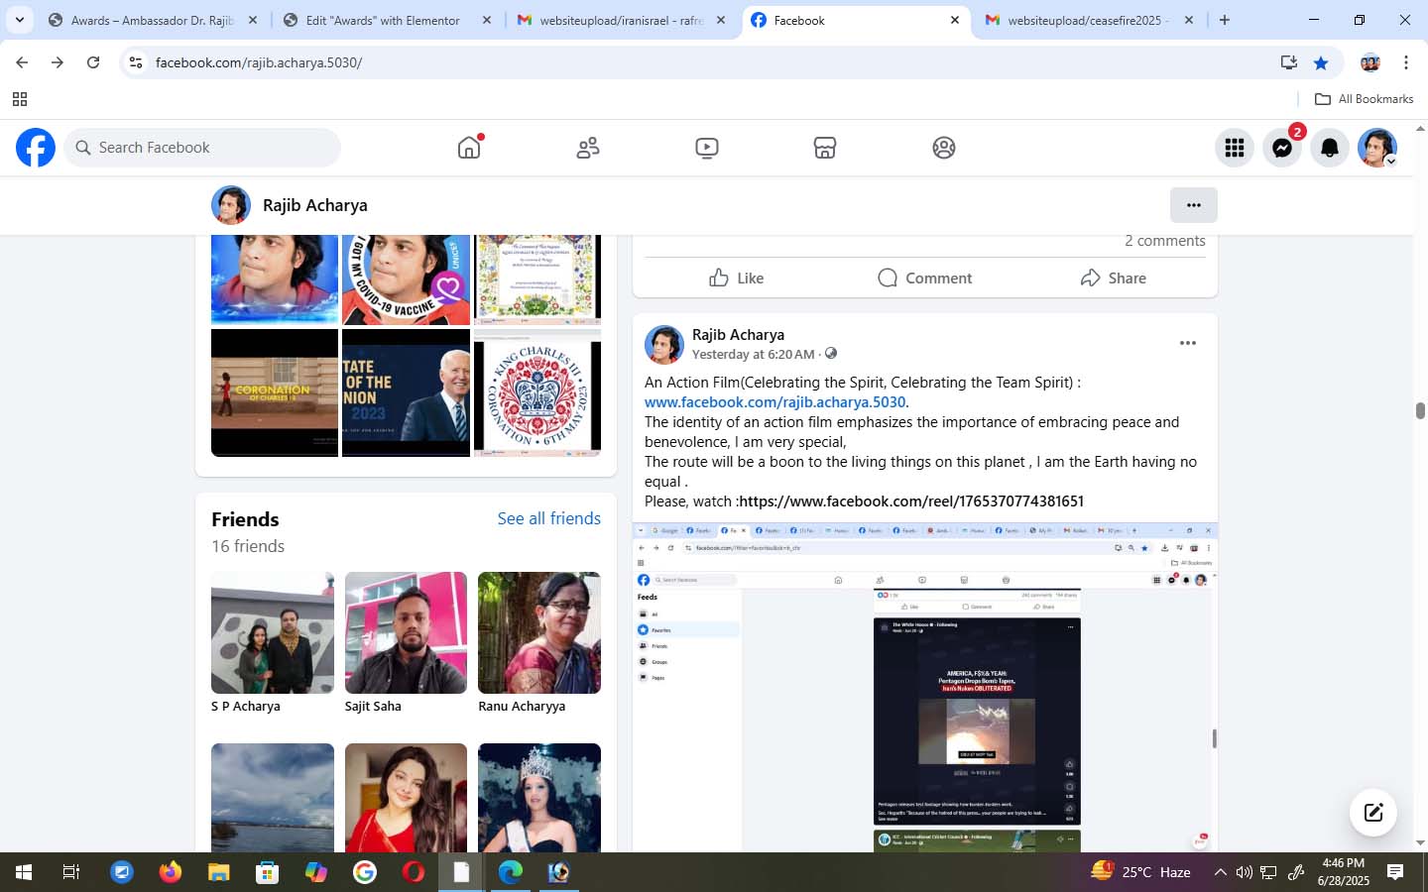Open friend Ranu Acharyya's photo

click(x=539, y=632)
